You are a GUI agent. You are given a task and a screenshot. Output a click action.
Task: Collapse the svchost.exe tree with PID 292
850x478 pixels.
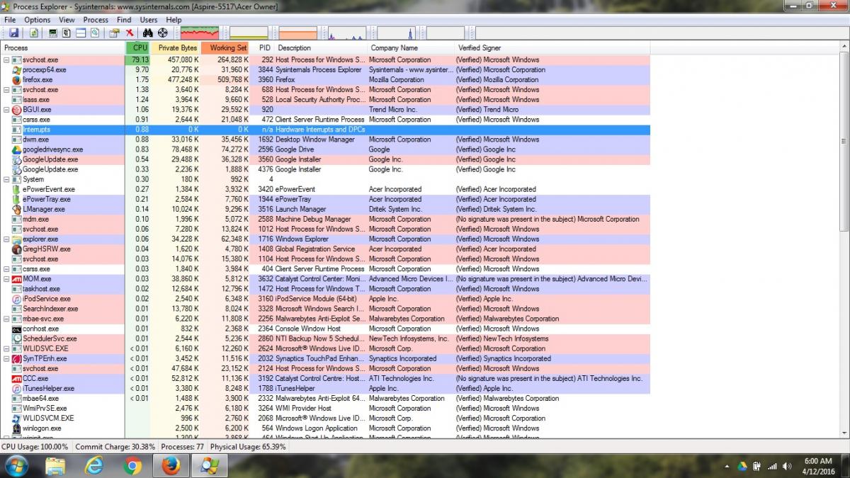6,60
